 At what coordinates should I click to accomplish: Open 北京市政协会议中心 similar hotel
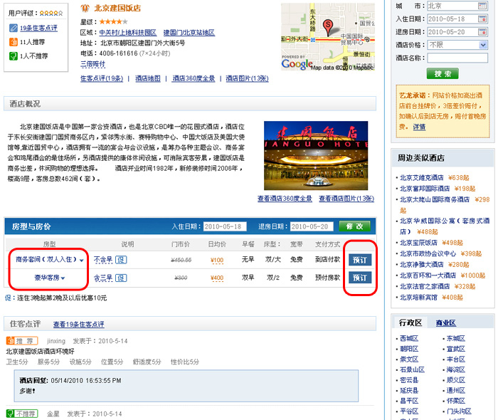tap(428, 253)
